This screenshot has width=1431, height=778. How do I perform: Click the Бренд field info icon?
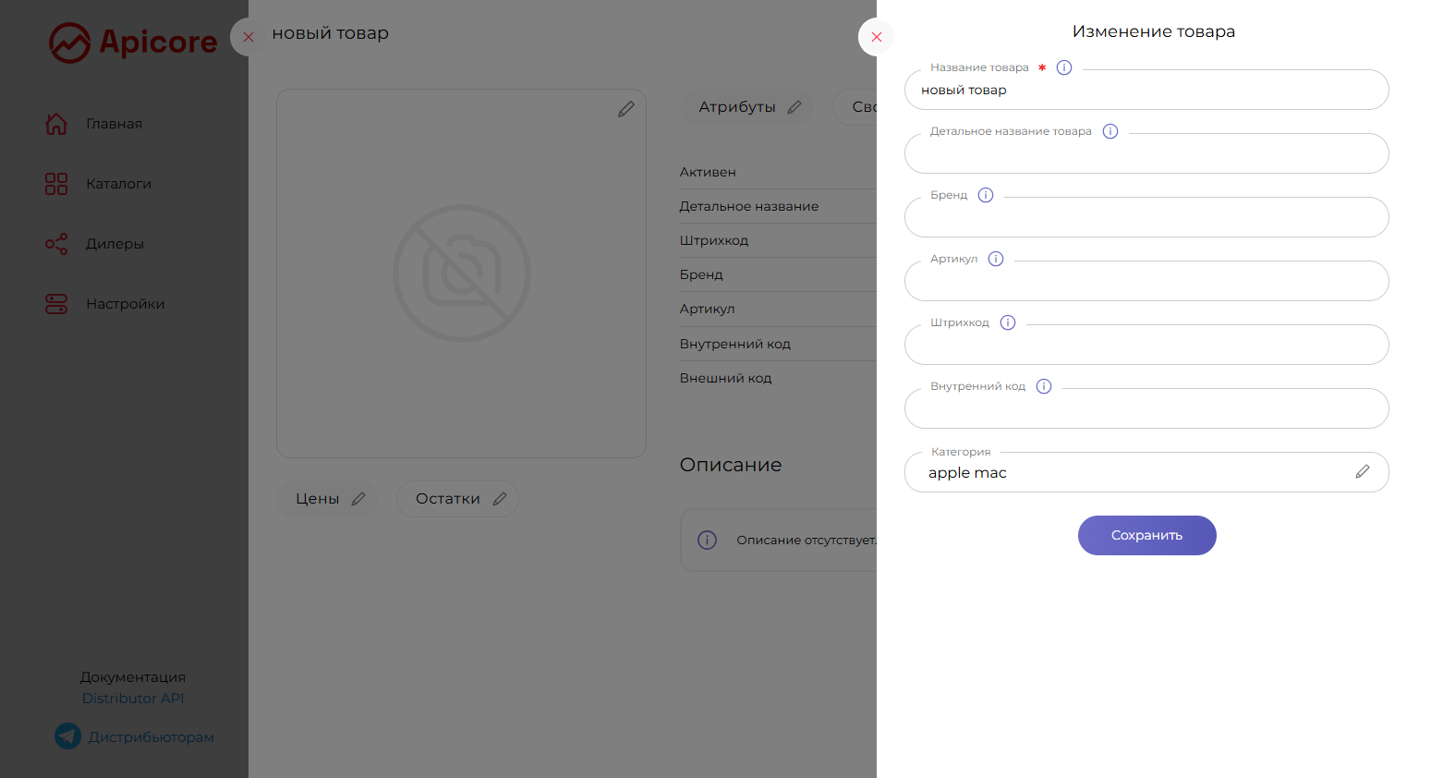click(x=986, y=195)
